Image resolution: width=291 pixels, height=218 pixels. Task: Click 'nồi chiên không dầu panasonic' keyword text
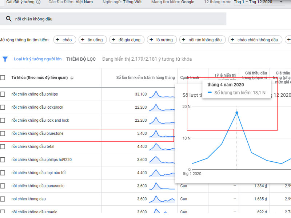(38, 186)
